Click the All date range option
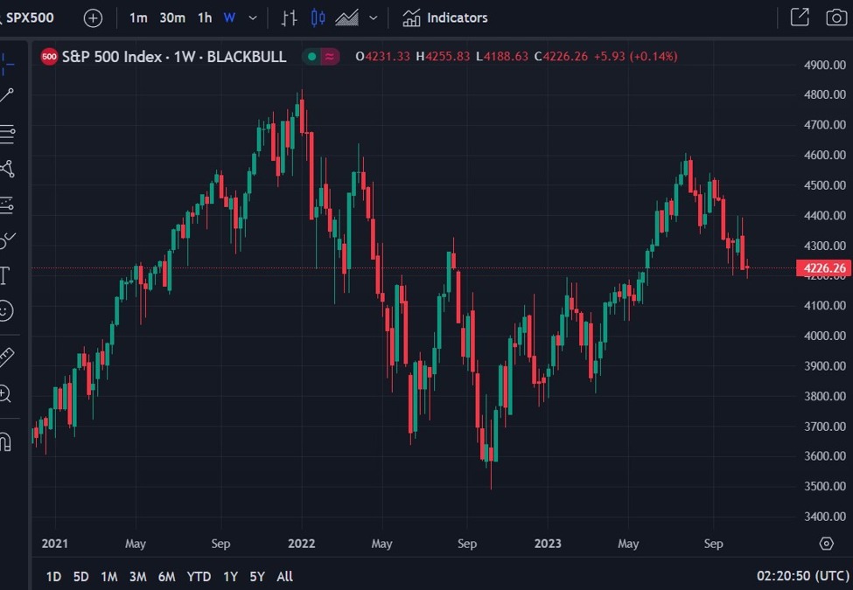The image size is (853, 590). (284, 577)
